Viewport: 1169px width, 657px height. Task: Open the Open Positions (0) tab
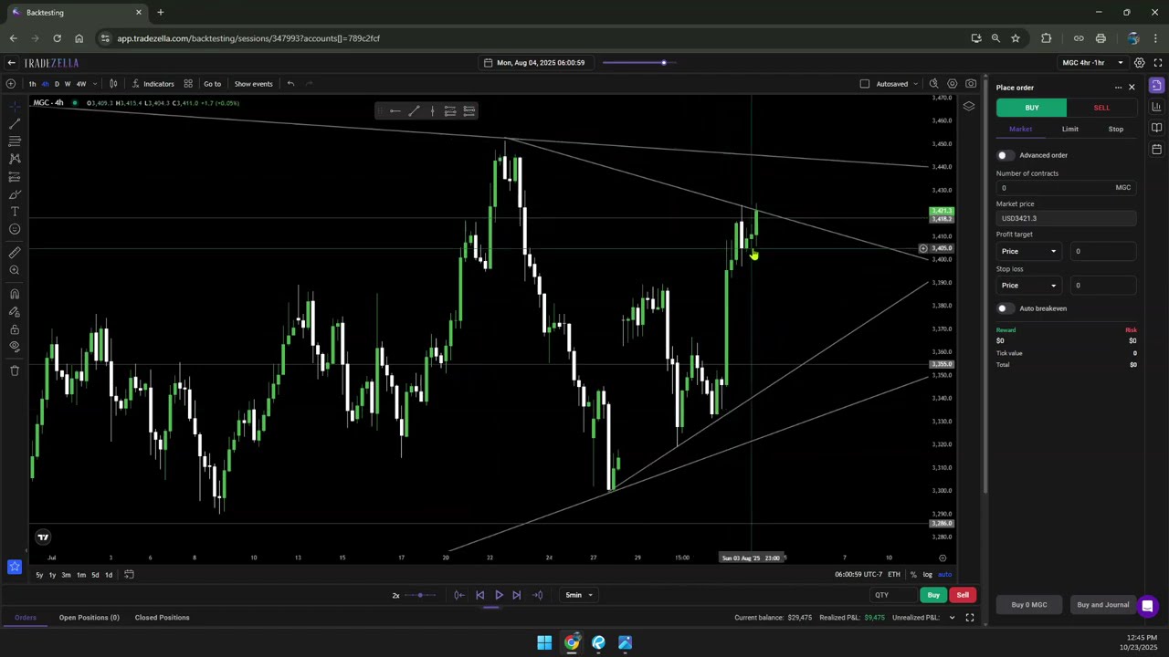(89, 618)
